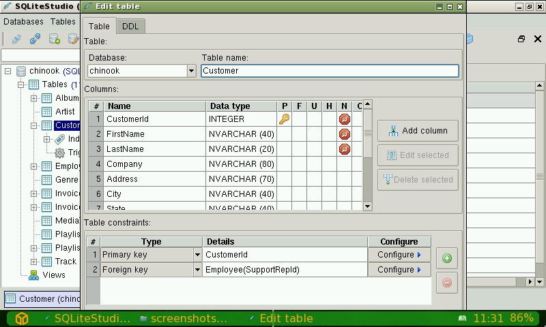This screenshot has height=327, width=546.
Task: Click the Employee(SupportRepId) details cell
Action: coord(285,270)
